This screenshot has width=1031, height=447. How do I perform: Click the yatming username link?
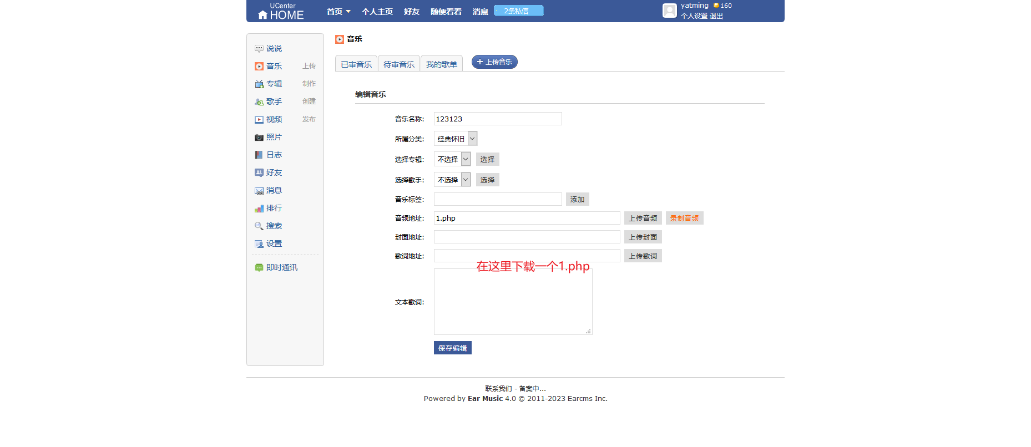(x=695, y=6)
